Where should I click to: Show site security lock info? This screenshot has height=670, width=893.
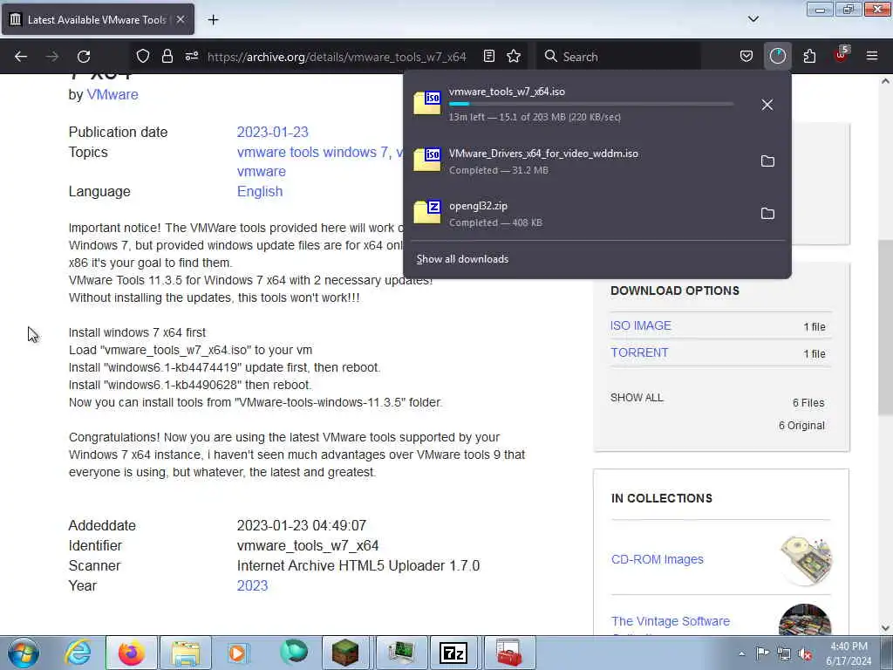coord(167,57)
